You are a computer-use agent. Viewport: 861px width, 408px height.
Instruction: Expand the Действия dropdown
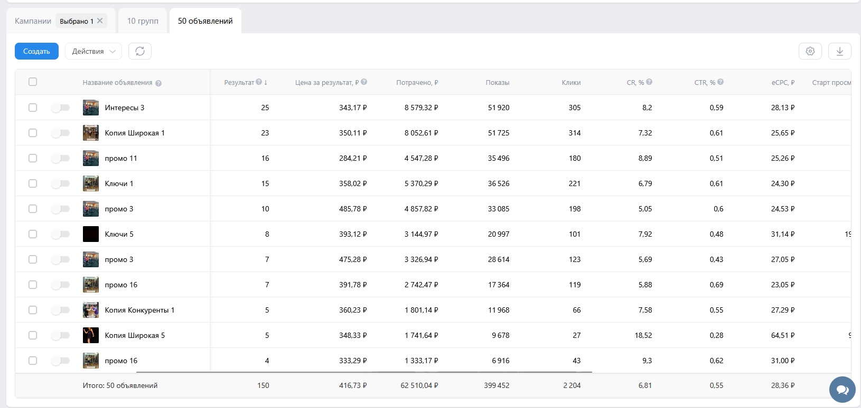tap(93, 51)
